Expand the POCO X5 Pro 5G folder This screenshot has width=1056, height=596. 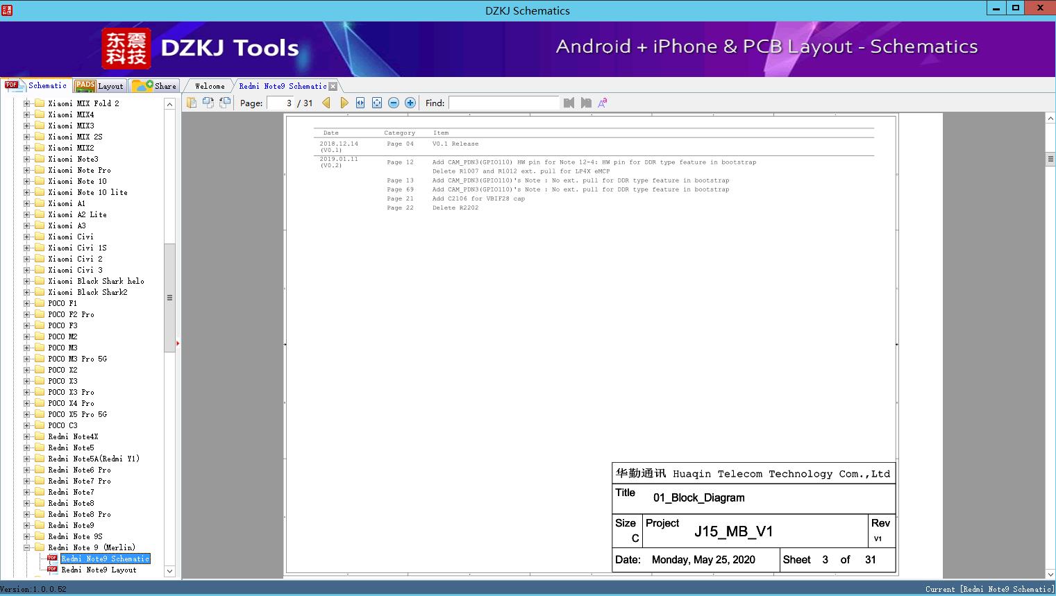27,414
